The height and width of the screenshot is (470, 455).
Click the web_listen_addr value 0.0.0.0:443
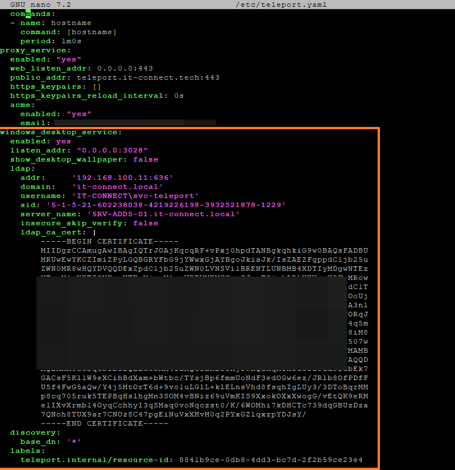122,68
